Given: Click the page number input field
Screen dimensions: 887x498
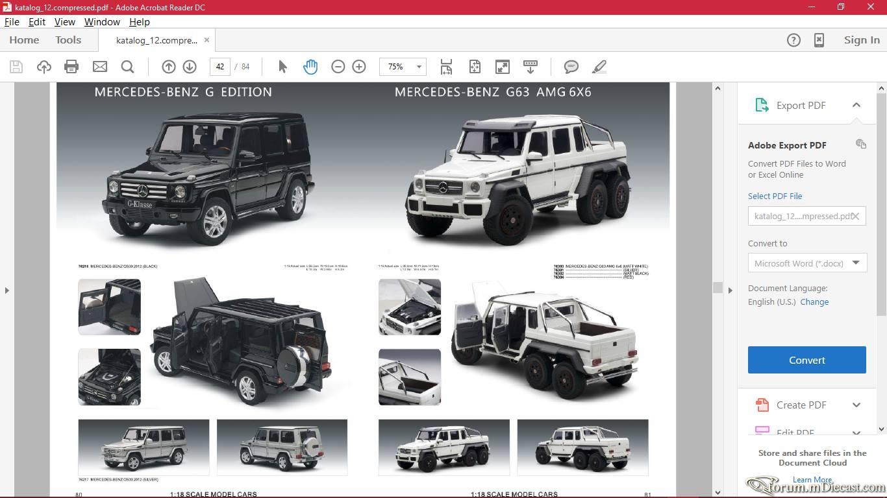Looking at the screenshot, I should click(220, 67).
